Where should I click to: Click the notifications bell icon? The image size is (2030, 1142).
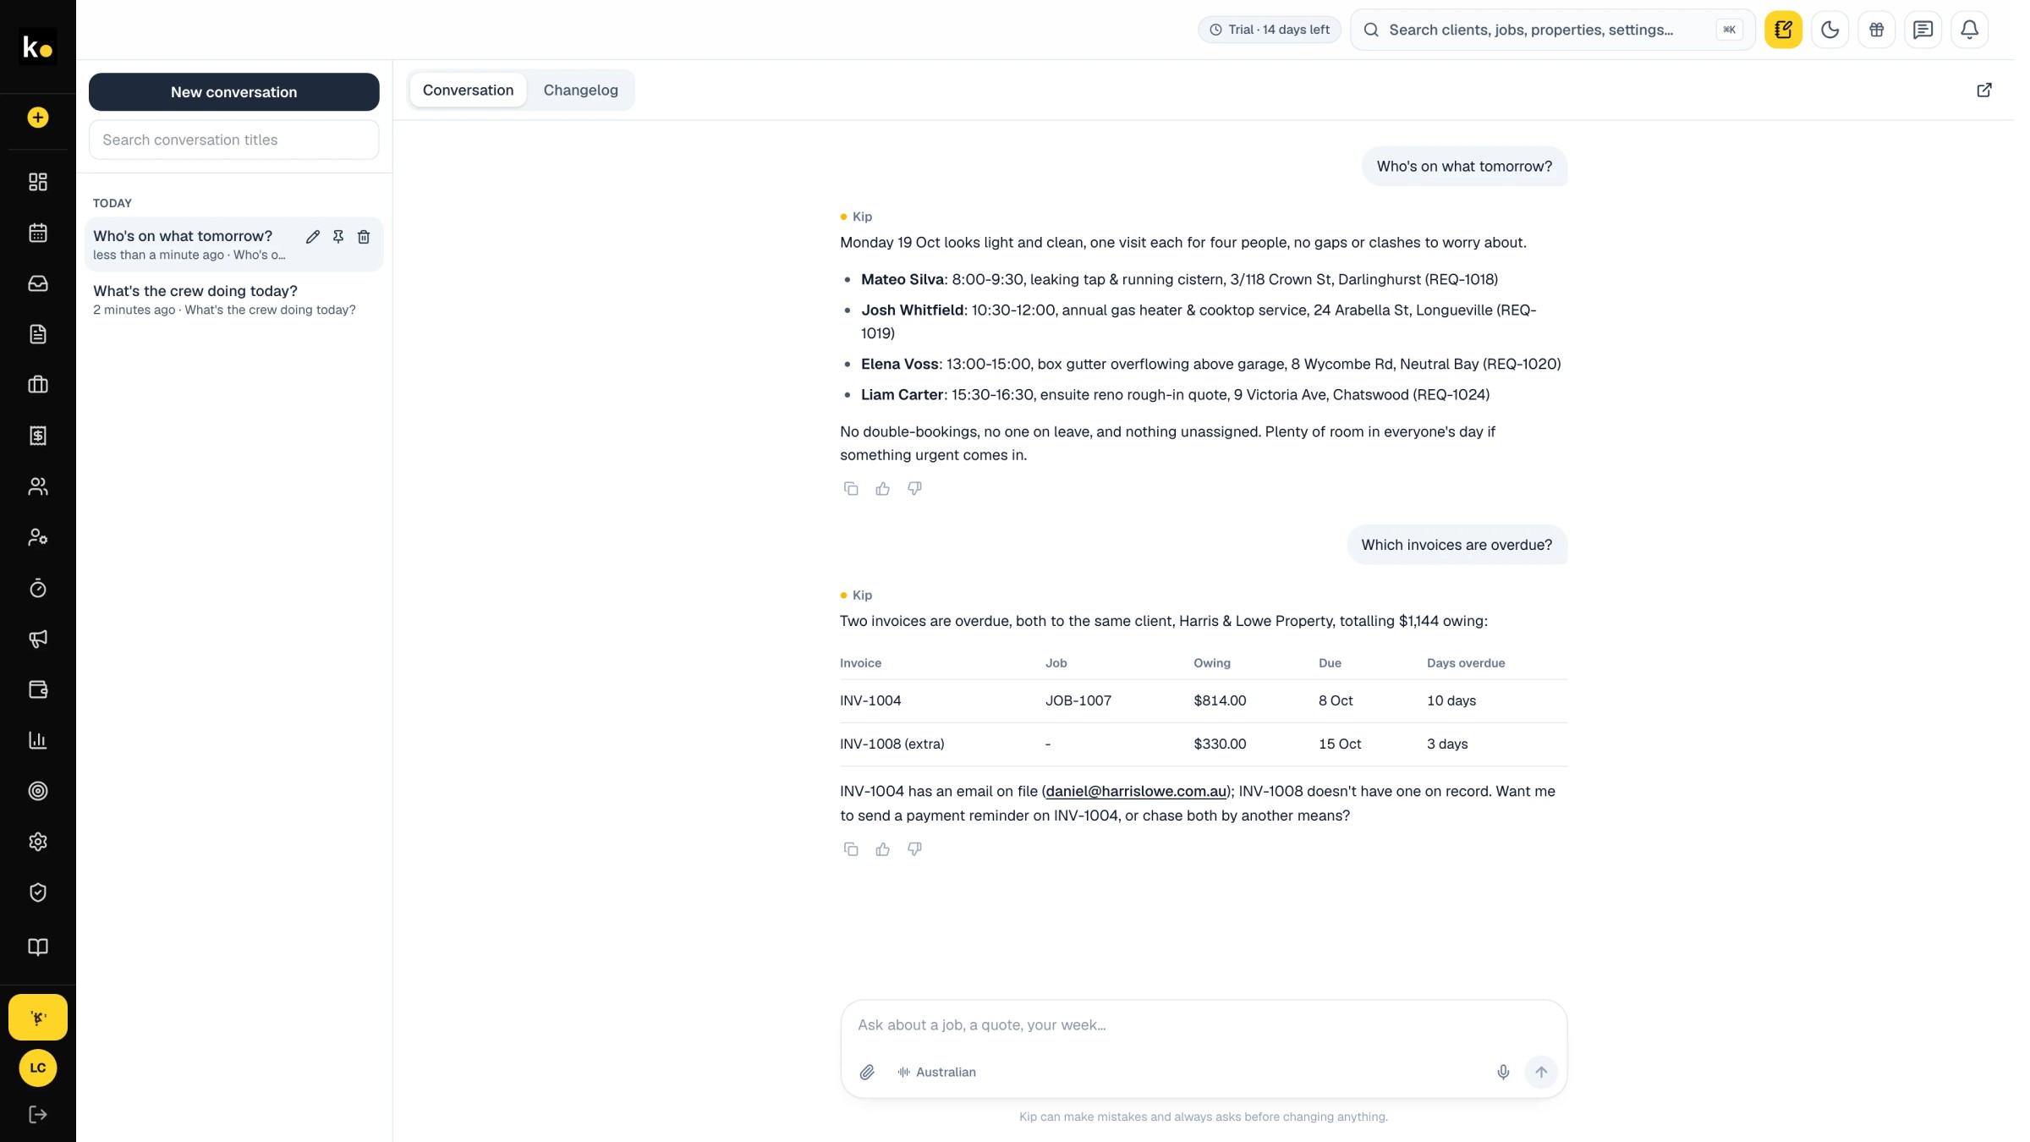pyautogui.click(x=1970, y=30)
